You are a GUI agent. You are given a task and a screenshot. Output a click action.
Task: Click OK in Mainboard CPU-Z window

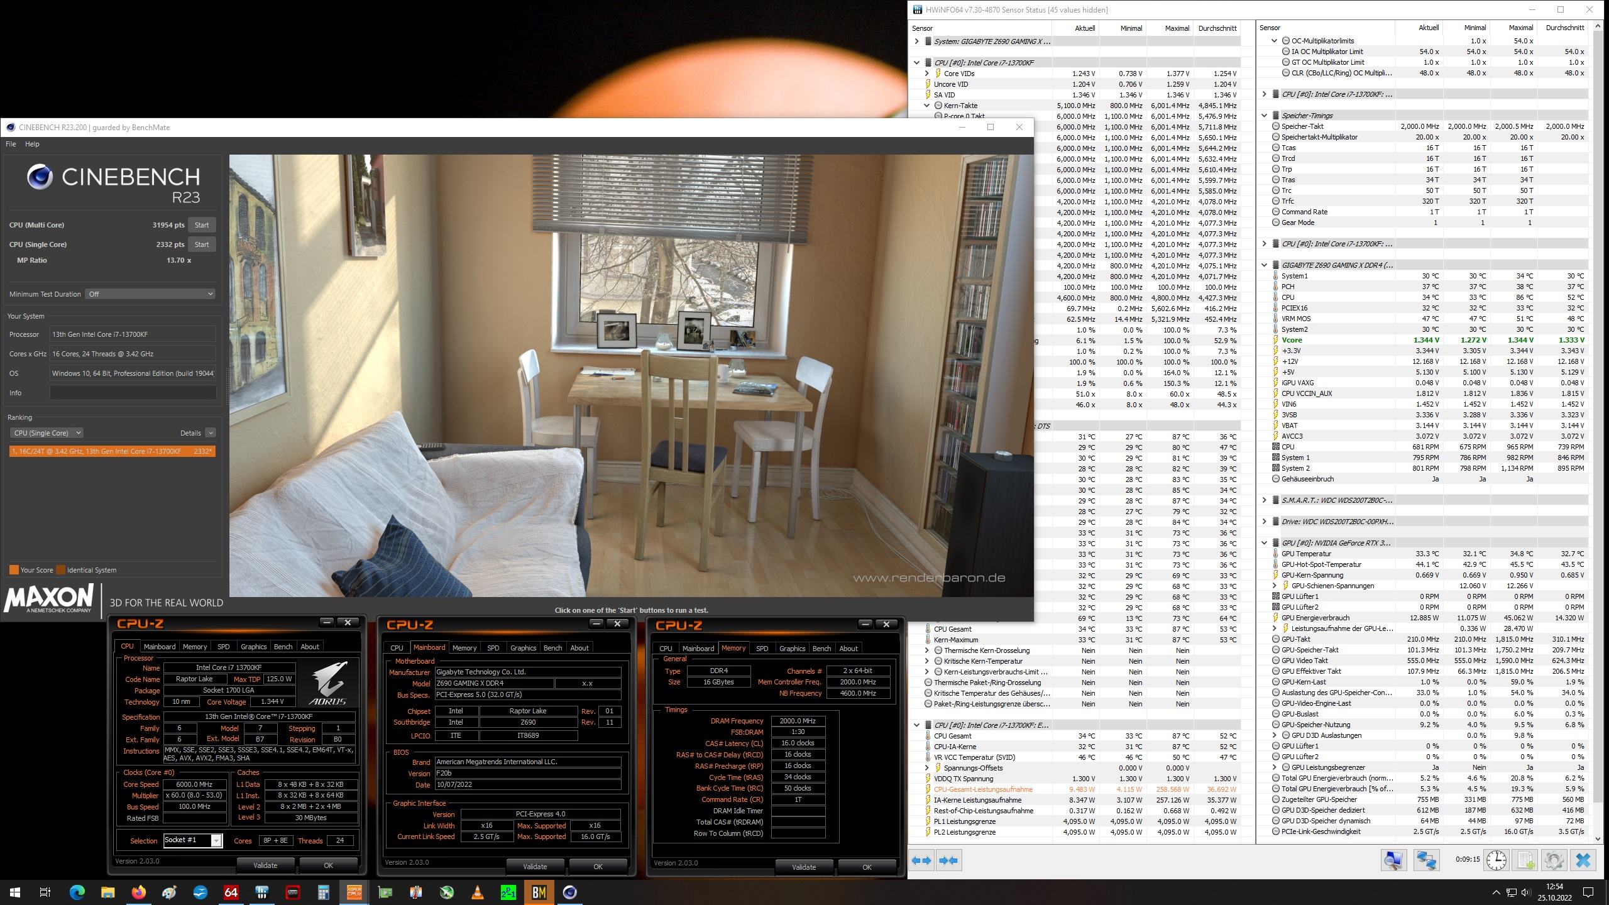click(598, 867)
